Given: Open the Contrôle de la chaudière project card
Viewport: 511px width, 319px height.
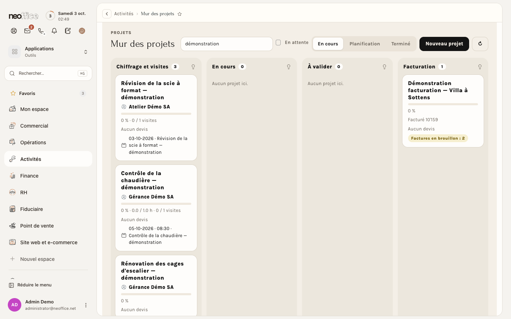Looking at the screenshot, I should point(156,208).
